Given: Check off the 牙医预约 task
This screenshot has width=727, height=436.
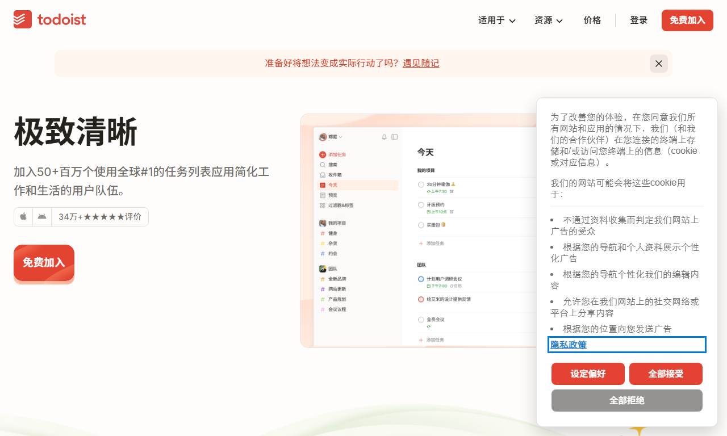Looking at the screenshot, I should tap(421, 205).
